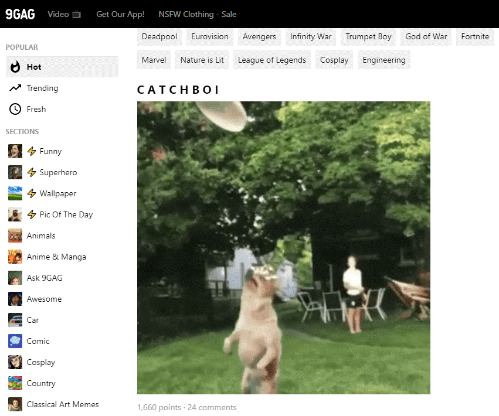This screenshot has width=499, height=416.
Task: Click the Cosplay sidebar thumbnail
Action: [x=15, y=362]
